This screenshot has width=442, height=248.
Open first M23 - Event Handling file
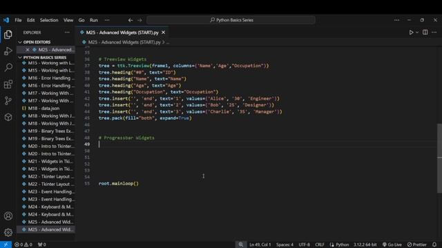point(46,192)
